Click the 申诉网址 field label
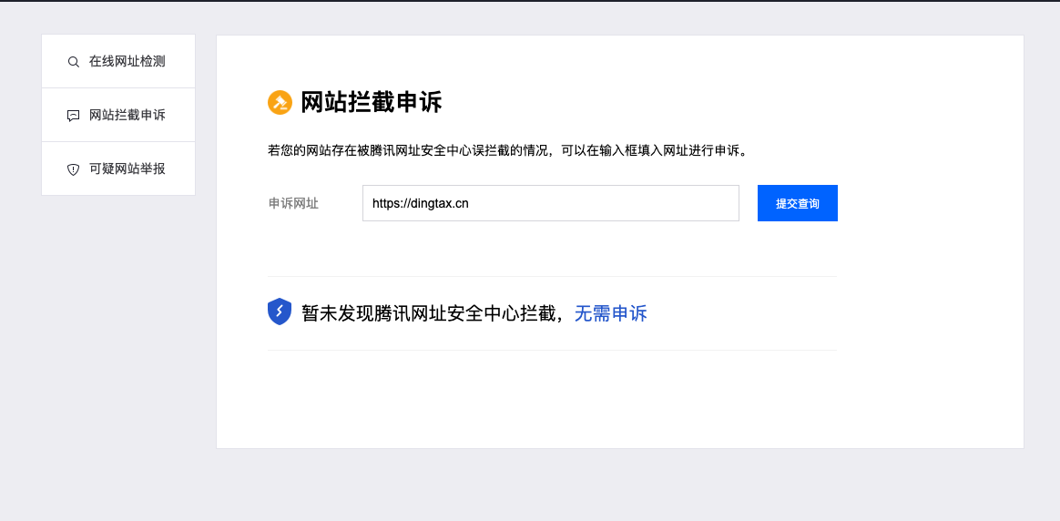 coord(293,203)
